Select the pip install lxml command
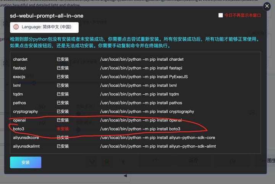 pos(138,86)
